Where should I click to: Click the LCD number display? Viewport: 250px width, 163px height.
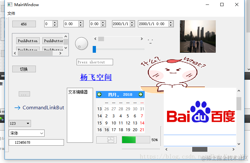(x=106, y=140)
